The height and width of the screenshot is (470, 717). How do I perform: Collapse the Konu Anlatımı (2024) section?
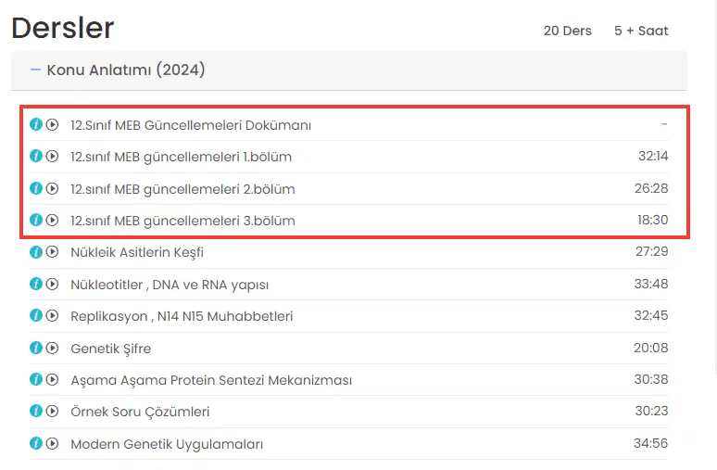click(126, 70)
